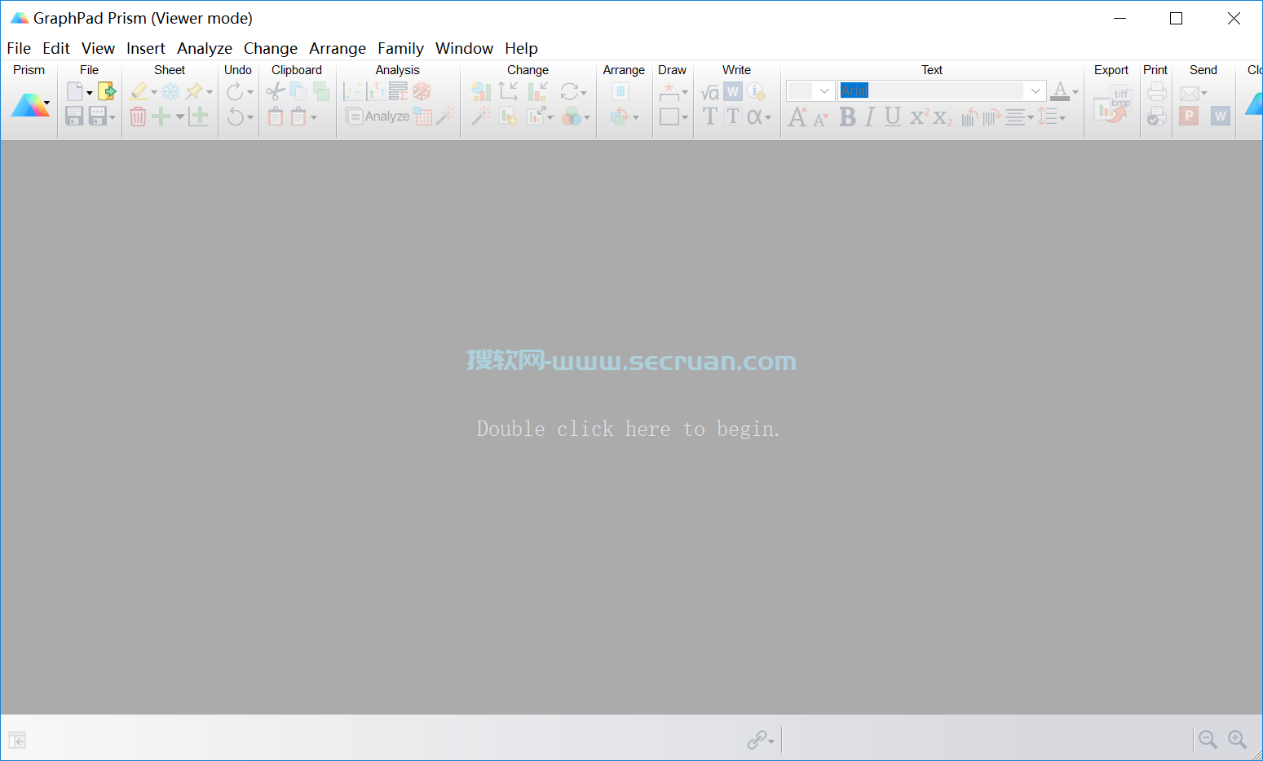
Task: Expand the Save As dropdown arrow
Action: click(113, 117)
